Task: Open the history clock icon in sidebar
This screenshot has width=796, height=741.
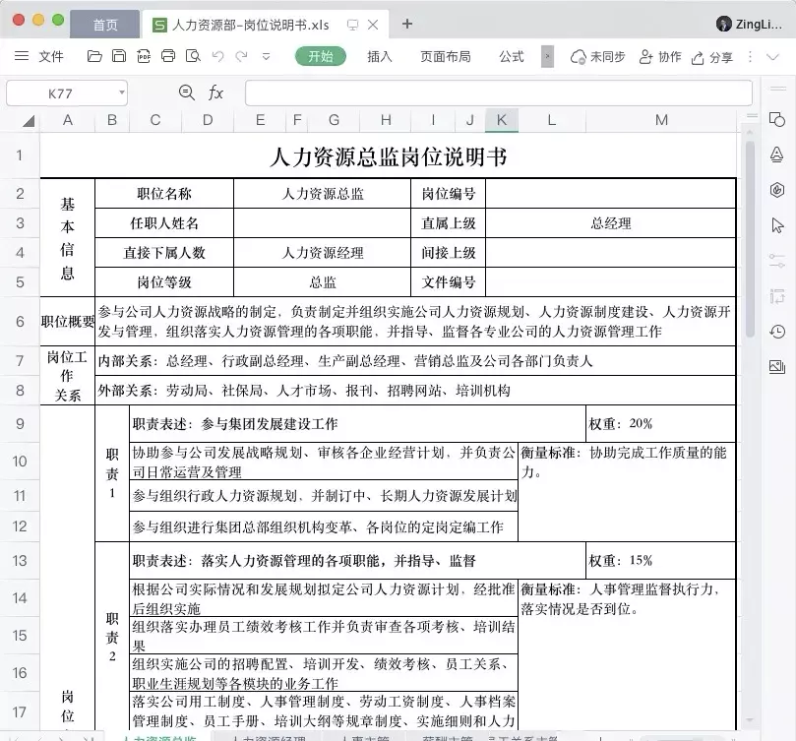Action: [776, 332]
